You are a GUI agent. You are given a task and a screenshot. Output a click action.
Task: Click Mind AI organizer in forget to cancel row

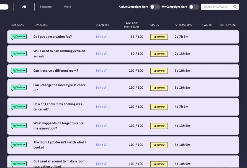point(102,126)
